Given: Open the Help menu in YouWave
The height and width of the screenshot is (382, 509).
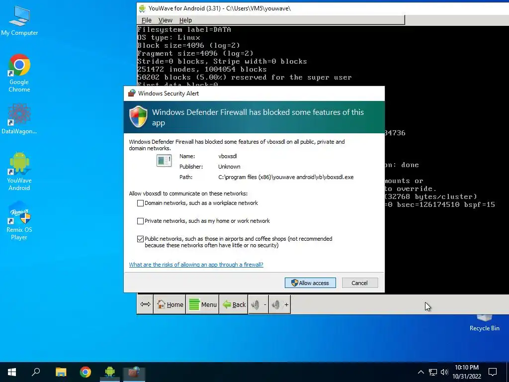Looking at the screenshot, I should coord(185,20).
